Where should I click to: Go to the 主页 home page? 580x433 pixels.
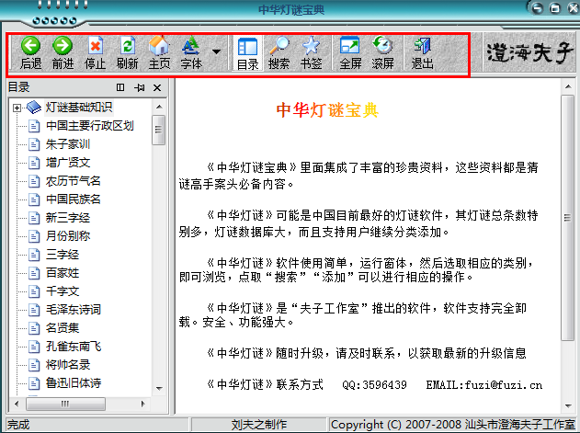pos(159,53)
